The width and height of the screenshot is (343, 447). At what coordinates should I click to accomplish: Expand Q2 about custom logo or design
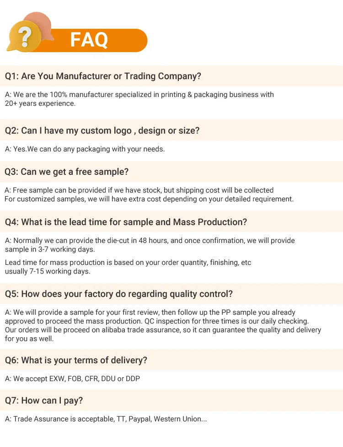[102, 131]
